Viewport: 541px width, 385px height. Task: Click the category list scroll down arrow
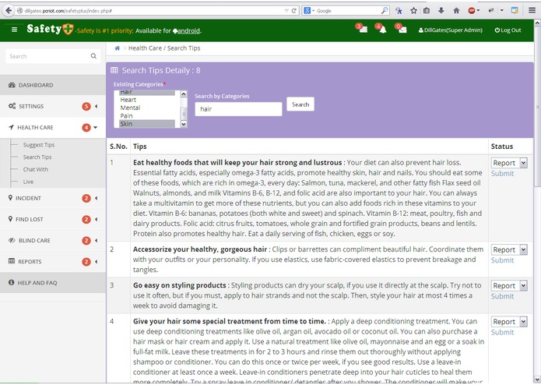[184, 124]
